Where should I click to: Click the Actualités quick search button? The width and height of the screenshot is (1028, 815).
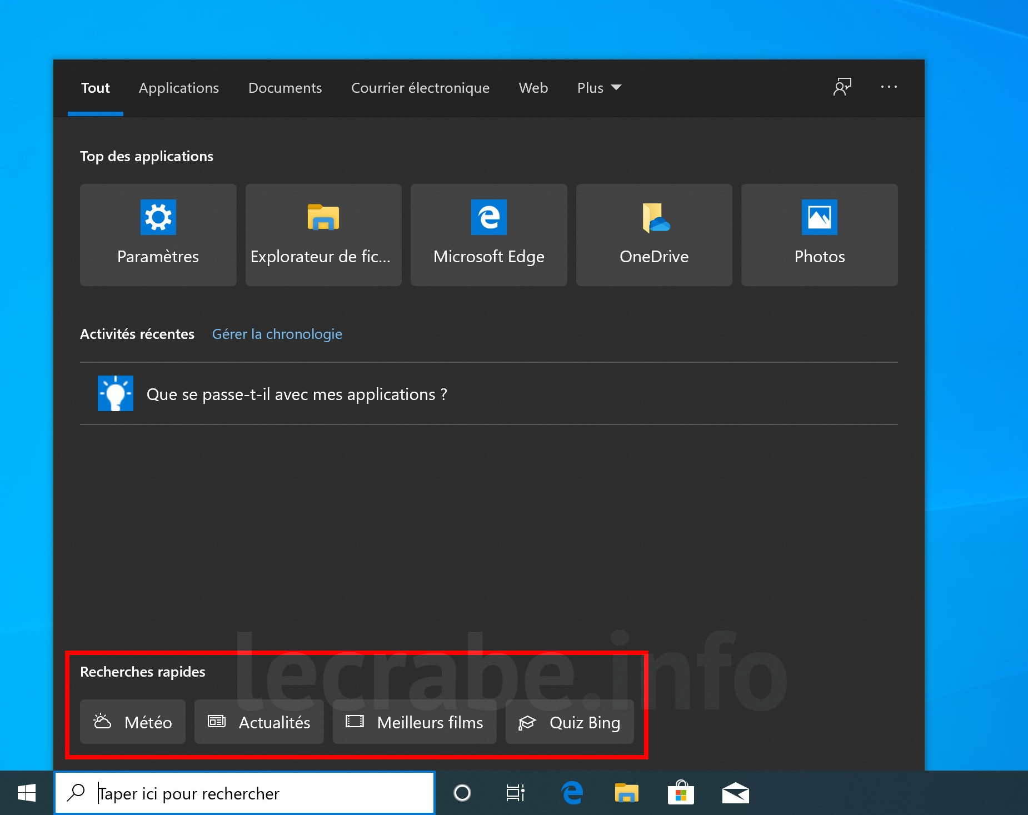259,722
